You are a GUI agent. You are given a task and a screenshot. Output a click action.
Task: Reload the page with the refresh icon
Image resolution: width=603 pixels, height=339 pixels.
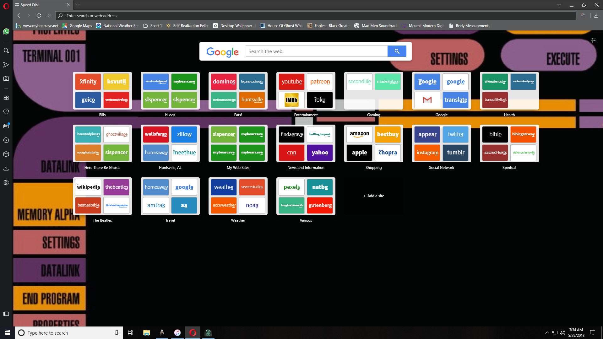pyautogui.click(x=39, y=16)
